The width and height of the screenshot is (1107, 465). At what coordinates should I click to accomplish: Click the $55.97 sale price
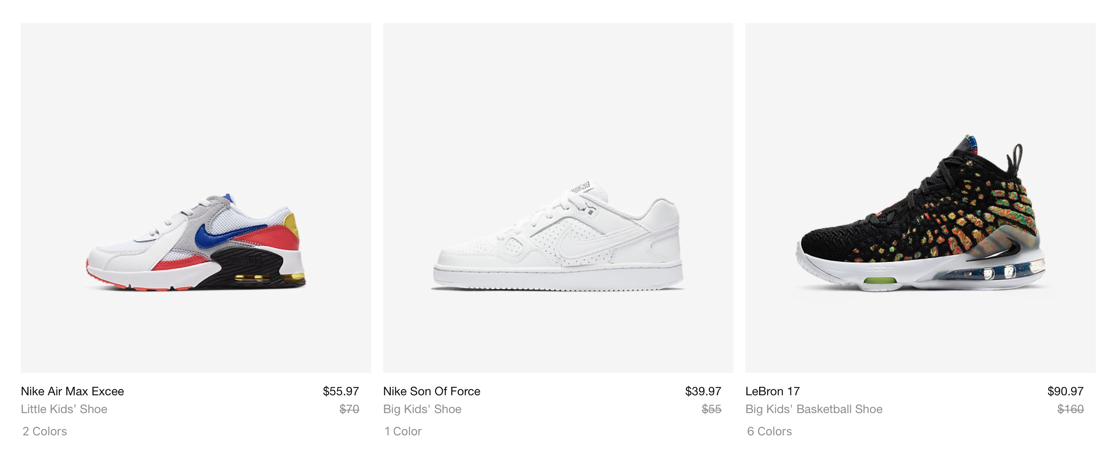[341, 391]
